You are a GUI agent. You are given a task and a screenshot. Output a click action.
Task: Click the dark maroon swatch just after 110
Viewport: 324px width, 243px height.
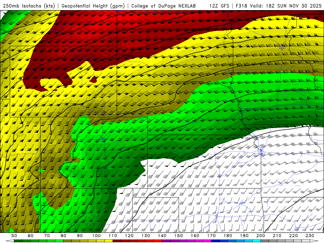[117, 241]
